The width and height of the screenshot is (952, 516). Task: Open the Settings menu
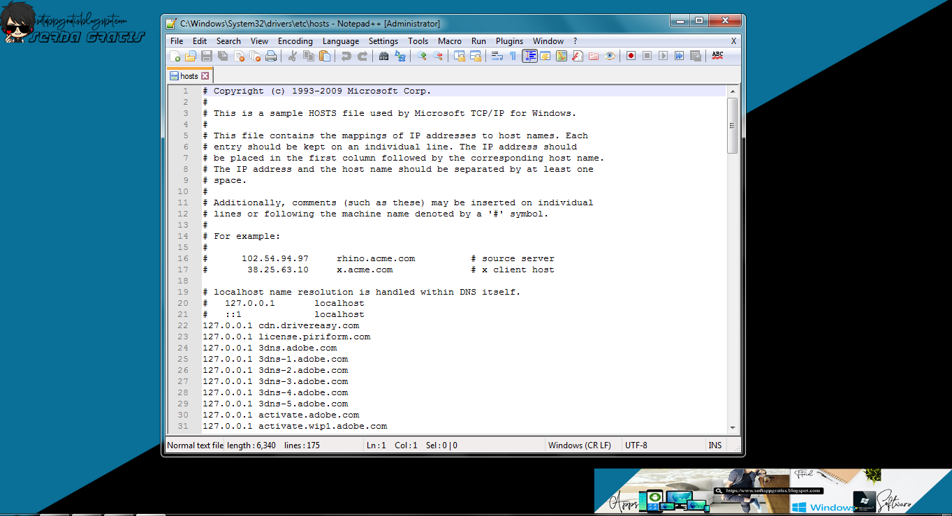[383, 41]
